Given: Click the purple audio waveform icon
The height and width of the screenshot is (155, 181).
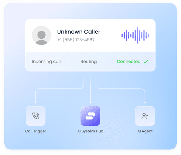Looking at the screenshot, I should pyautogui.click(x=135, y=35).
